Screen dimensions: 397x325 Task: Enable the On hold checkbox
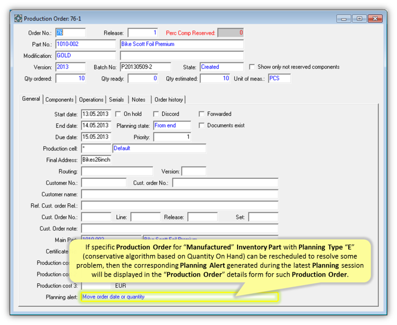click(x=118, y=114)
